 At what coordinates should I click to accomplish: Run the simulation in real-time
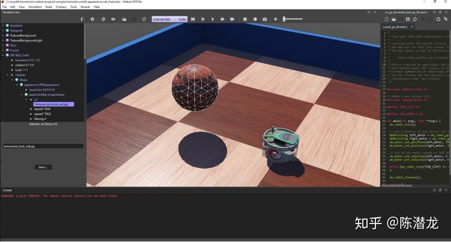[x=213, y=19]
